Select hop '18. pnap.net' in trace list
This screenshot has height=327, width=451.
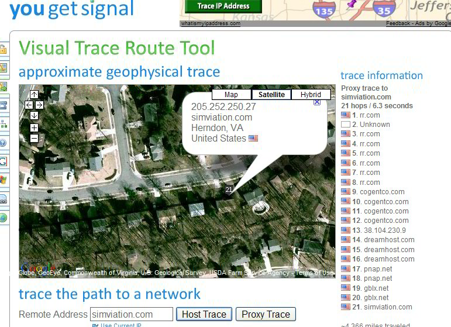pyautogui.click(x=372, y=278)
